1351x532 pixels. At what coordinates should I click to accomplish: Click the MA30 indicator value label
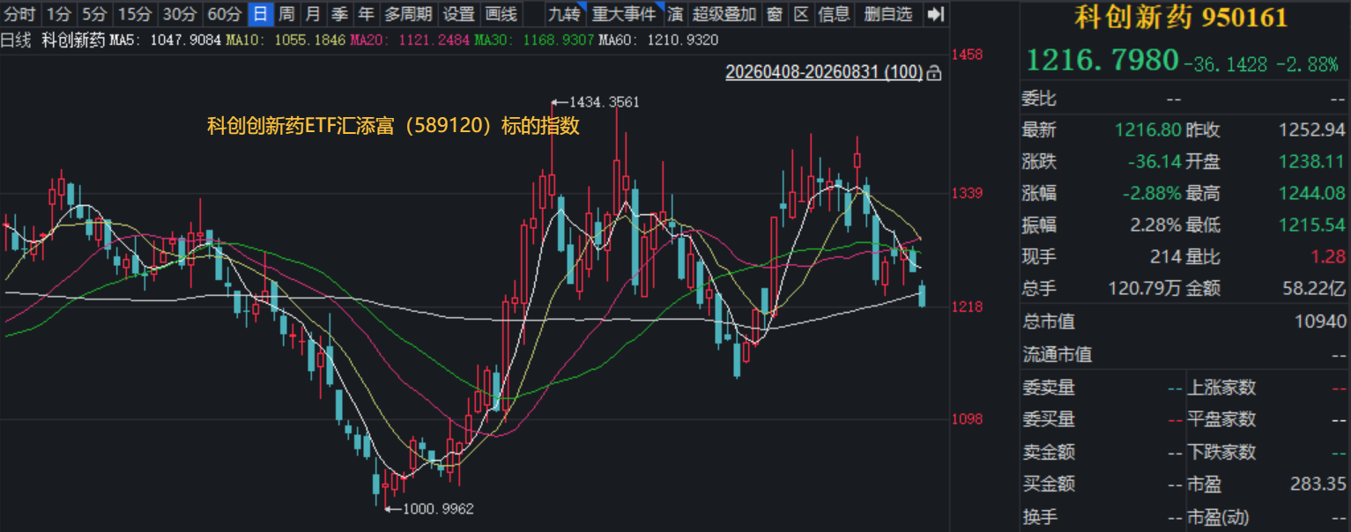(x=534, y=41)
